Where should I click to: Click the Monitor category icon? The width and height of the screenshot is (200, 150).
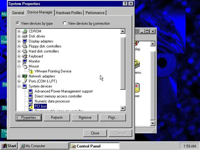[25, 61]
